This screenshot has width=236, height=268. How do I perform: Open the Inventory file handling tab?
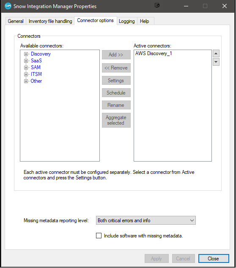coord(50,21)
